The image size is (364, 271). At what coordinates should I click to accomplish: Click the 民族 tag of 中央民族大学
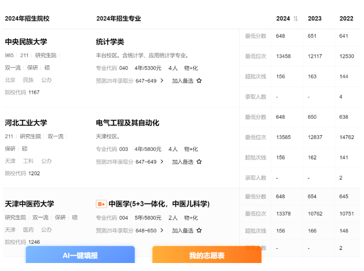click(x=28, y=80)
